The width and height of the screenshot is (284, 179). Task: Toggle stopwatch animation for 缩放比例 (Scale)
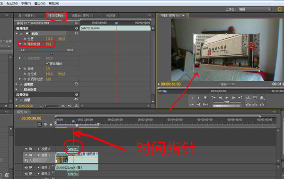[25, 44]
